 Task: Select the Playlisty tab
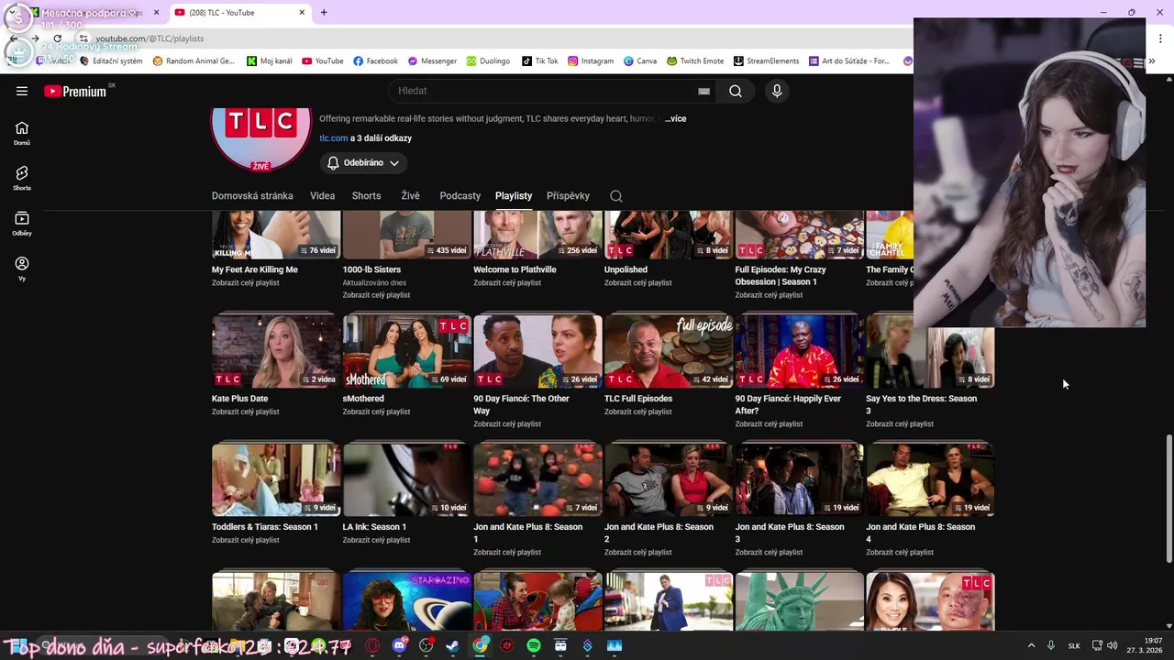point(514,195)
